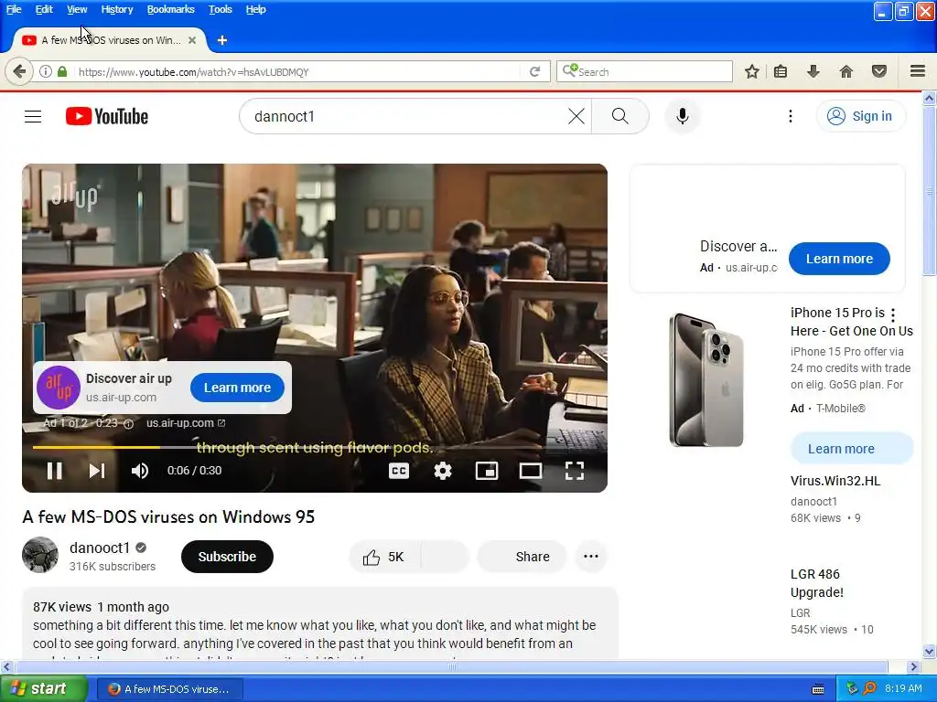This screenshot has height=702, width=937.
Task: Subscribe to the danooct1 channel
Action: 227,557
